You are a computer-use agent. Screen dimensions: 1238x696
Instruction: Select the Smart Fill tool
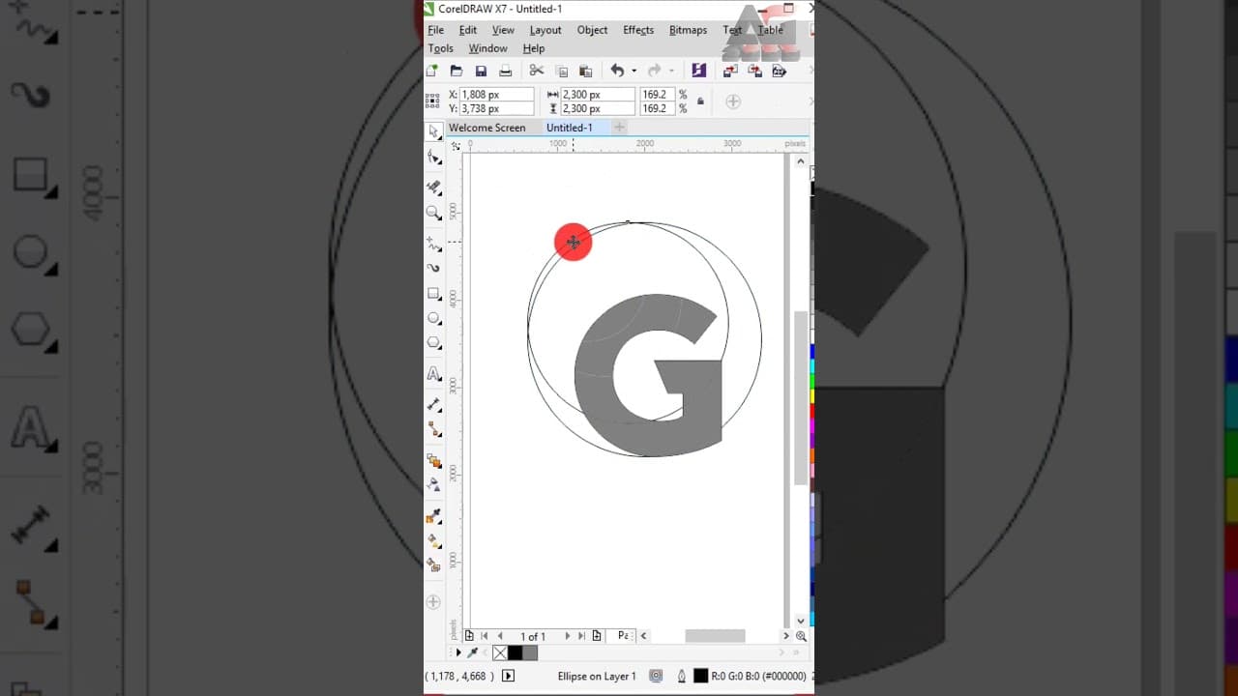coord(433,565)
